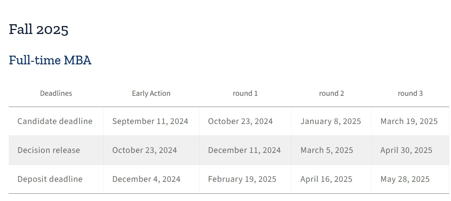
Task: Select the round 1 column header
Action: [x=245, y=93]
